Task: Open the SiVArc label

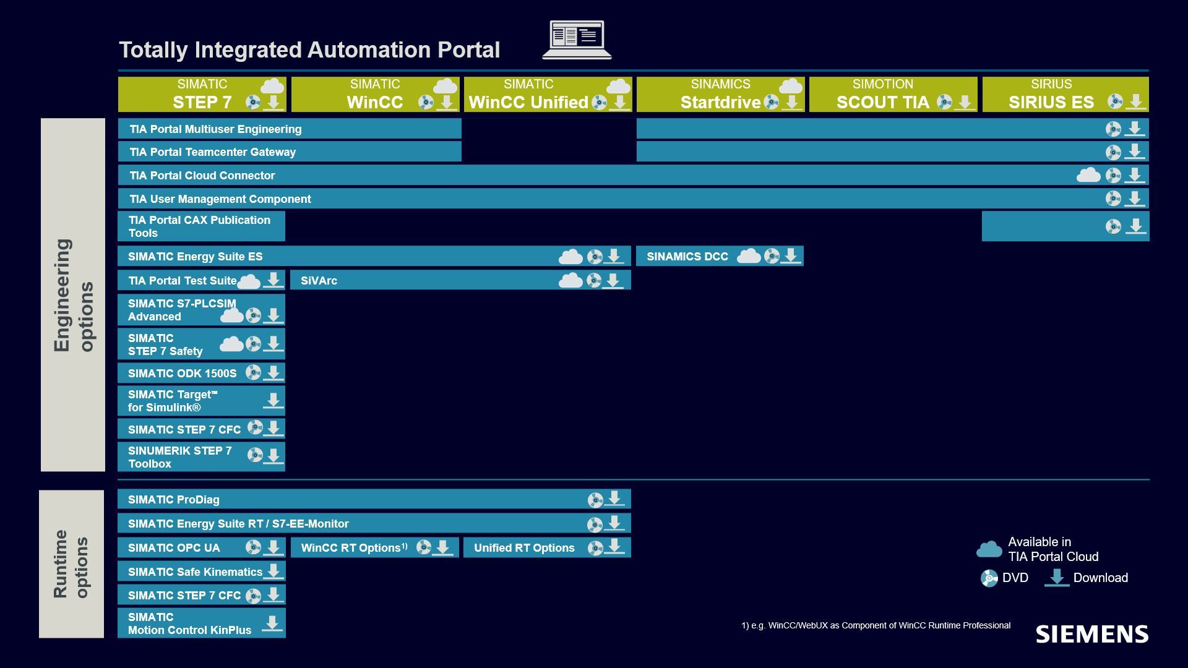Action: point(319,281)
